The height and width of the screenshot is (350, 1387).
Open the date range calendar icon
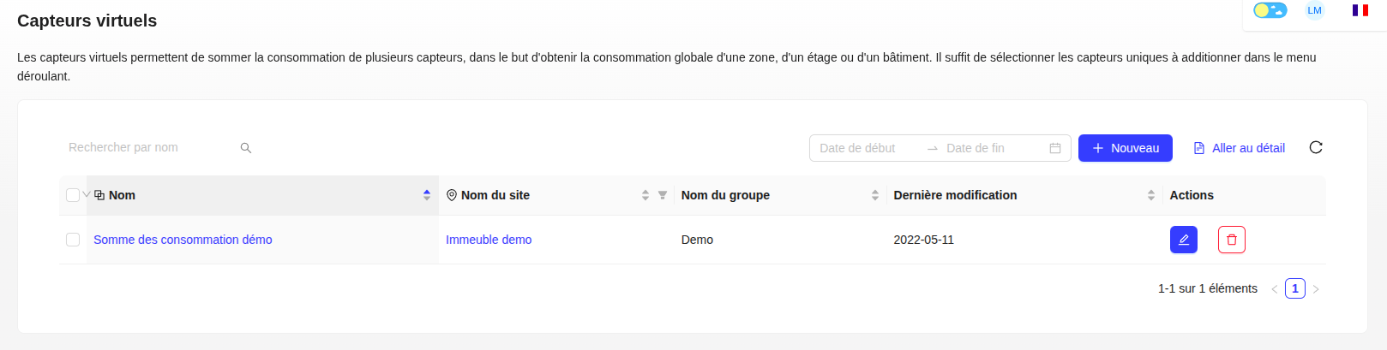(x=1055, y=148)
